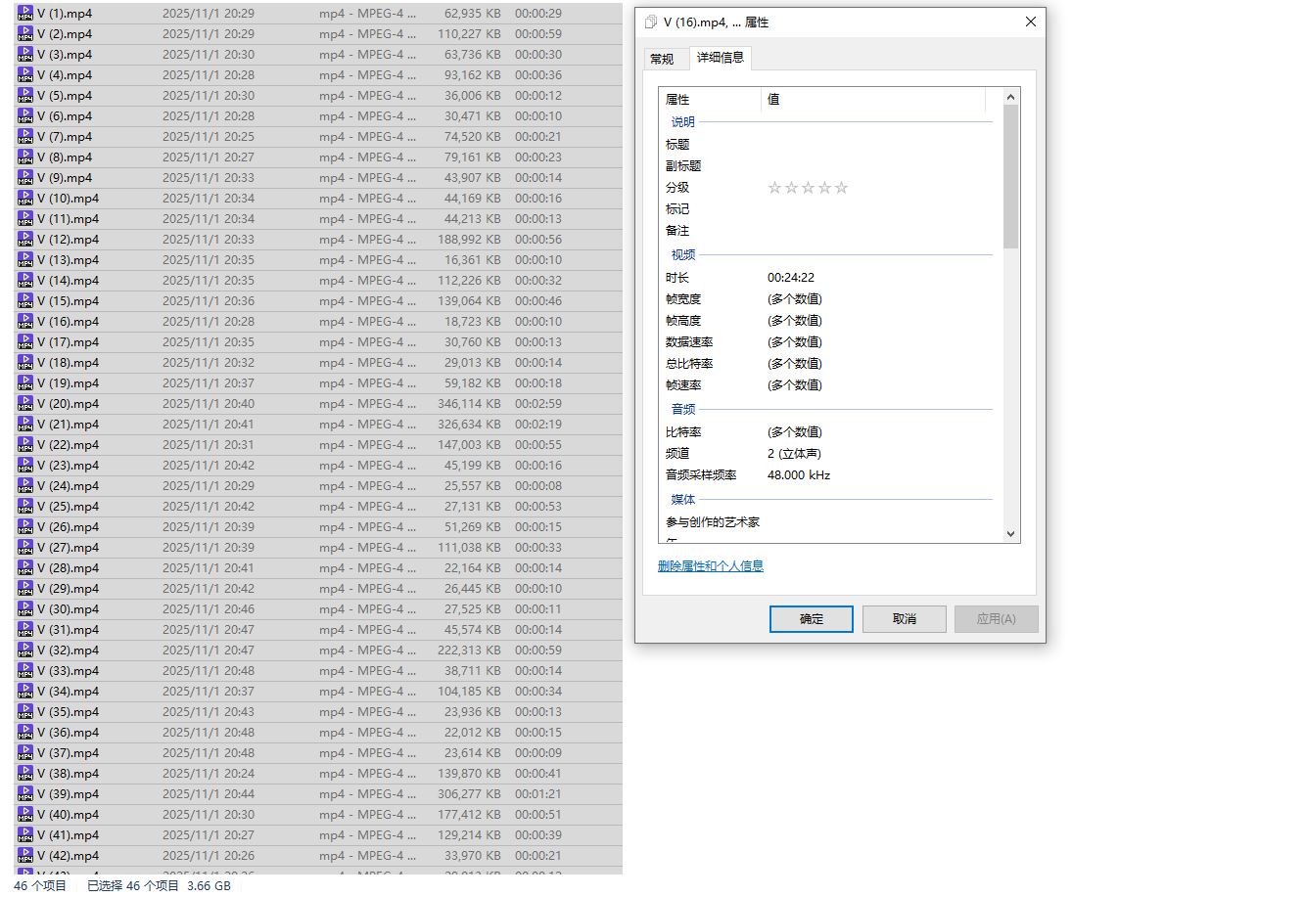The height and width of the screenshot is (897, 1305).
Task: Open the 详细信息 tab
Action: [721, 58]
